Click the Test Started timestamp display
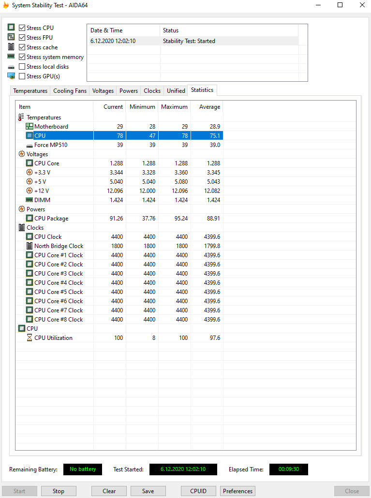Image resolution: width=371 pixels, height=498 pixels. click(x=183, y=469)
